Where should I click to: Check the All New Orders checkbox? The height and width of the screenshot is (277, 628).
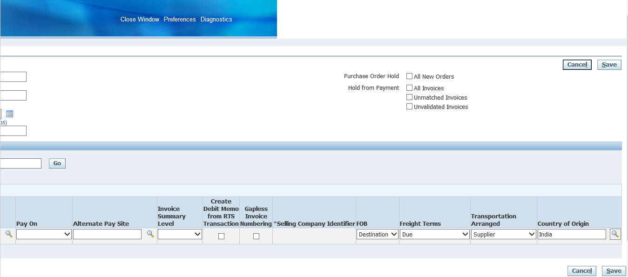point(410,76)
